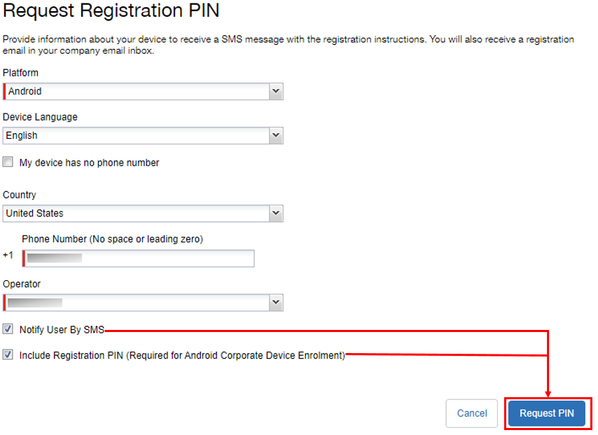Uncheck the Notify User By SMS checkbox

(8, 329)
